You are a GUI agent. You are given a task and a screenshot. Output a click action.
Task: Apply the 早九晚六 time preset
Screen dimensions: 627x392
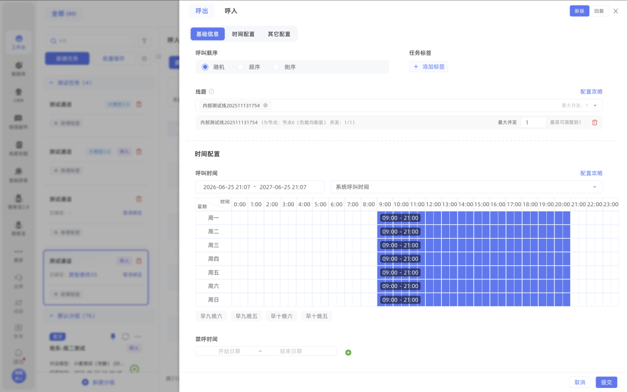211,316
